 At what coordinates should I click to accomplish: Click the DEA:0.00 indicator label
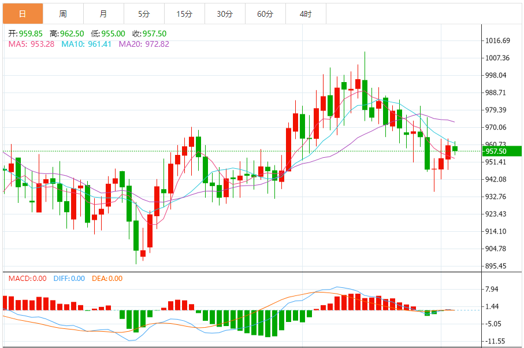tap(107, 279)
